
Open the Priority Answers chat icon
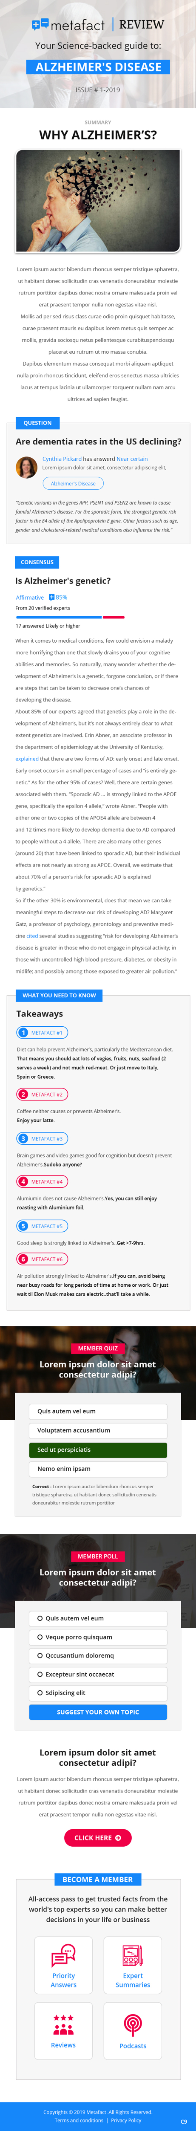63,1955
